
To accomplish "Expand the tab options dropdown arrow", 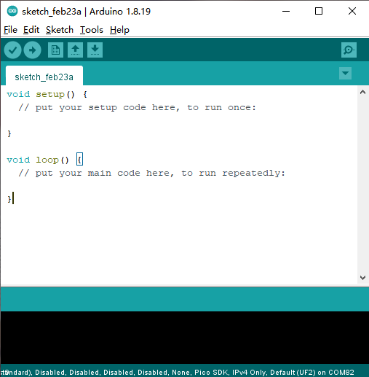I will coord(345,73).
